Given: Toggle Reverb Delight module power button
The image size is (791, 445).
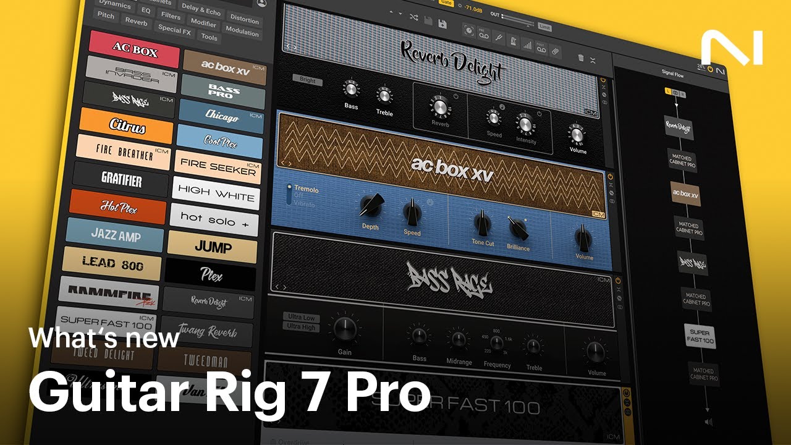Looking at the screenshot, I should coord(603,80).
